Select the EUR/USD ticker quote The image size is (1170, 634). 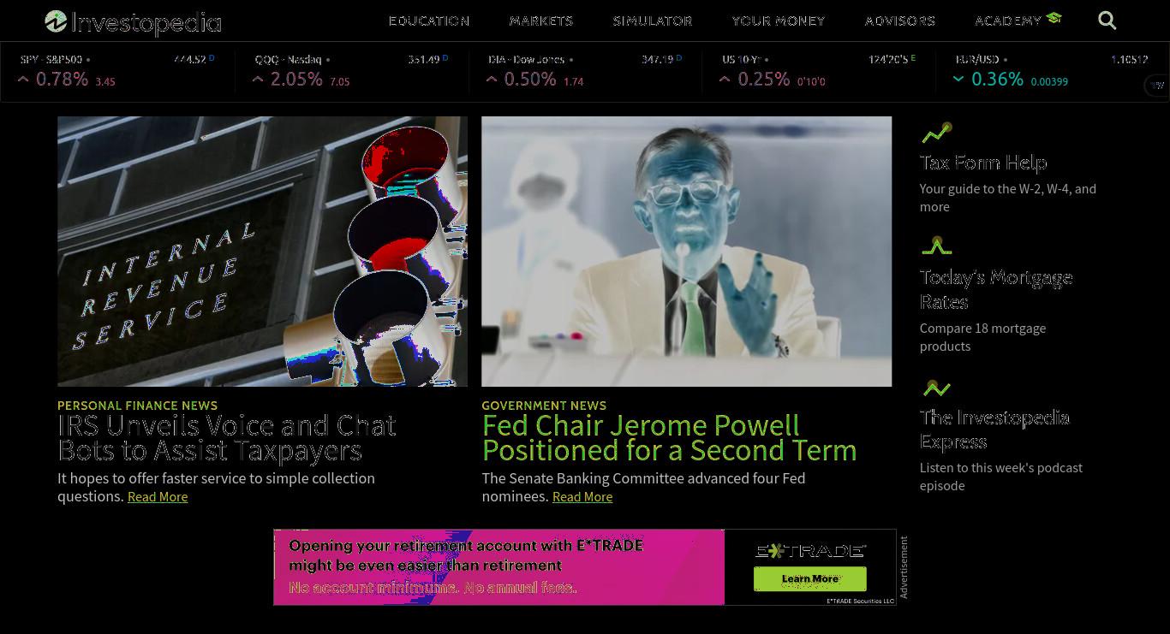pos(1052,72)
